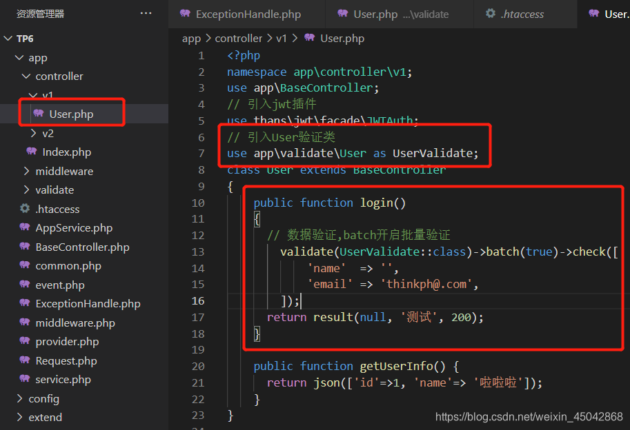The height and width of the screenshot is (430, 630).
Task: Open the explorer panel more actions ellipsis
Action: 146,13
